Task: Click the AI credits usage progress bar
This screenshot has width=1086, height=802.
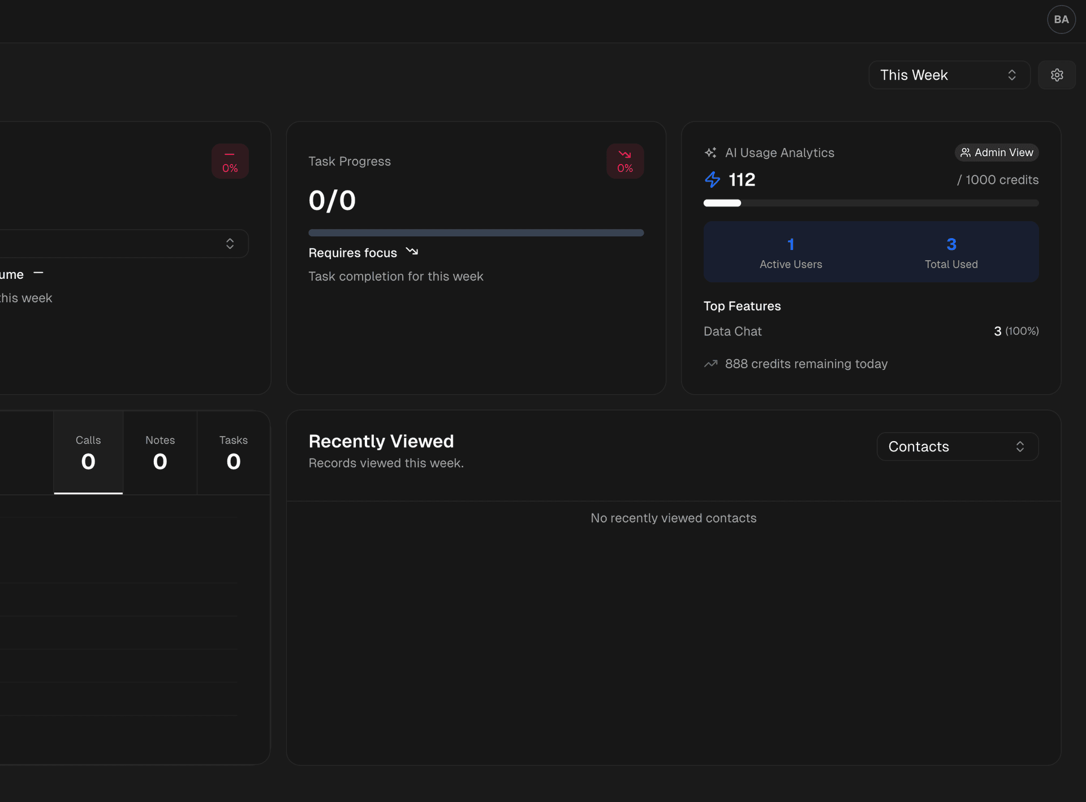Action: [870, 202]
